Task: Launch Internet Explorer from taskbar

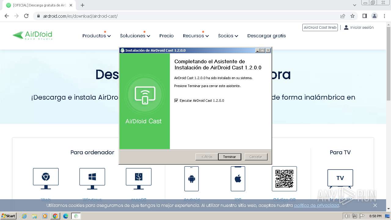Action: [x=24, y=216]
